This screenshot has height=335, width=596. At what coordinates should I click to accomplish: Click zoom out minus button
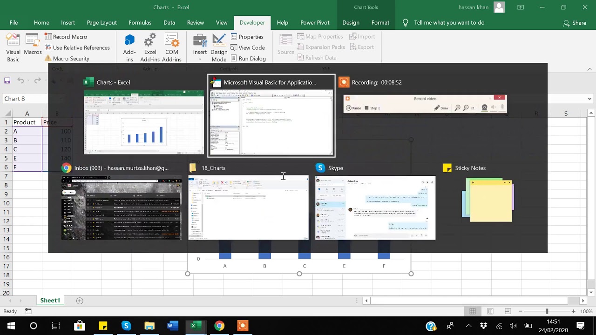point(521,311)
